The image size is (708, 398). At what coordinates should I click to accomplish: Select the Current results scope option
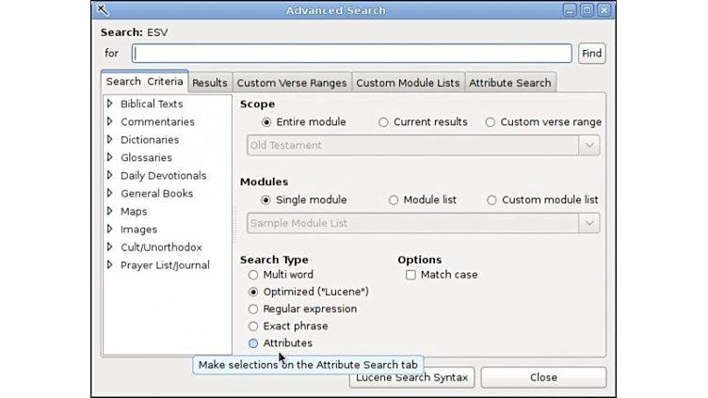[383, 122]
